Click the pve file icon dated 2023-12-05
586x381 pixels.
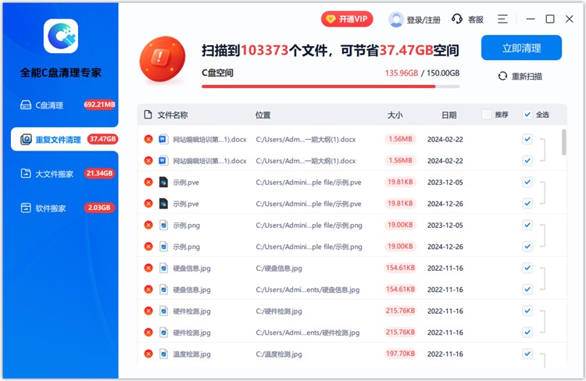pyautogui.click(x=163, y=182)
